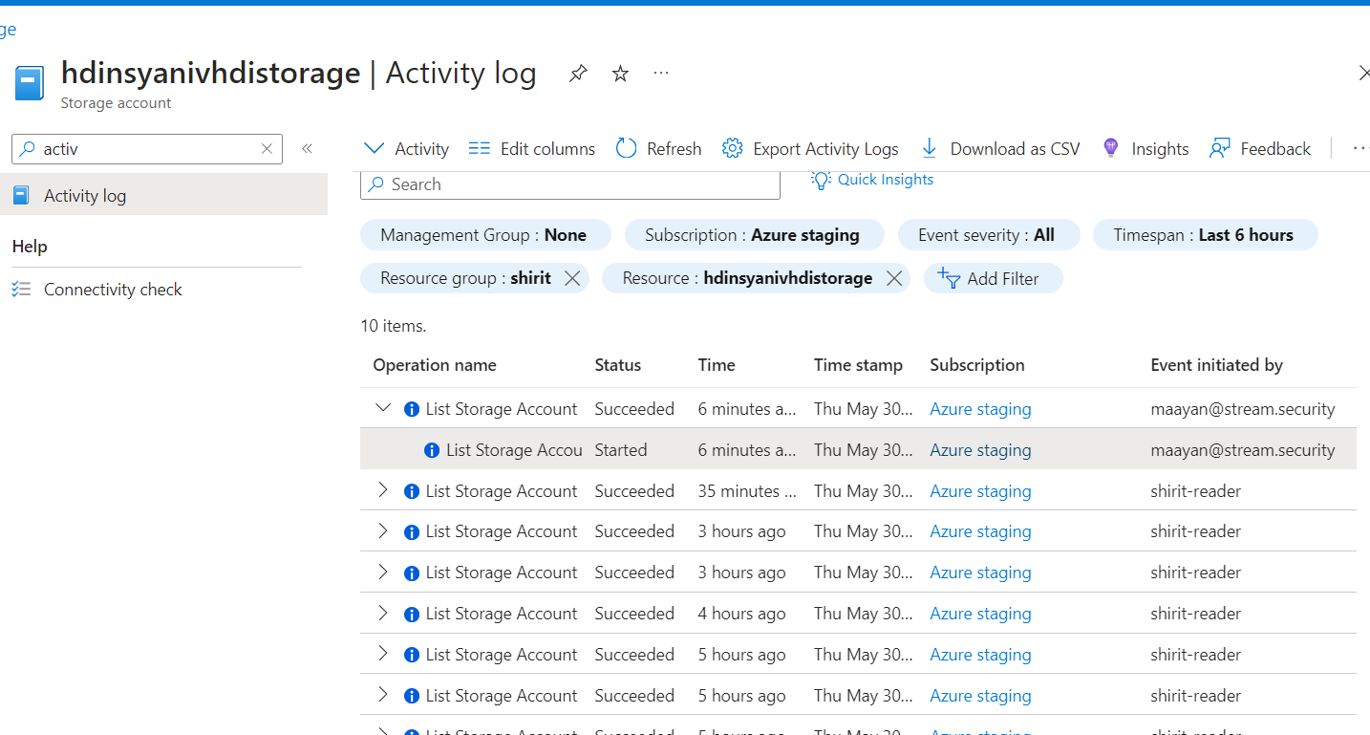The width and height of the screenshot is (1370, 735).
Task: Click Add Filter
Action: tap(993, 278)
